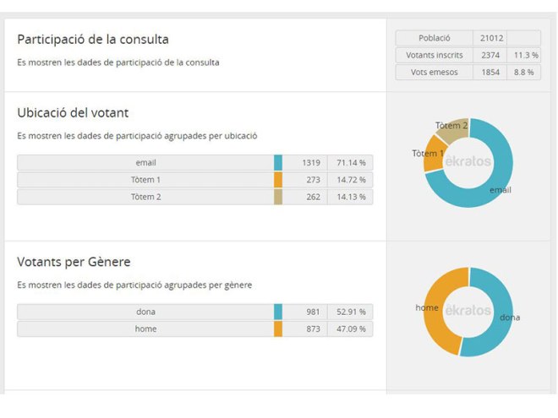Click the 71.14 % value for email
558x418 pixels.
coord(350,163)
